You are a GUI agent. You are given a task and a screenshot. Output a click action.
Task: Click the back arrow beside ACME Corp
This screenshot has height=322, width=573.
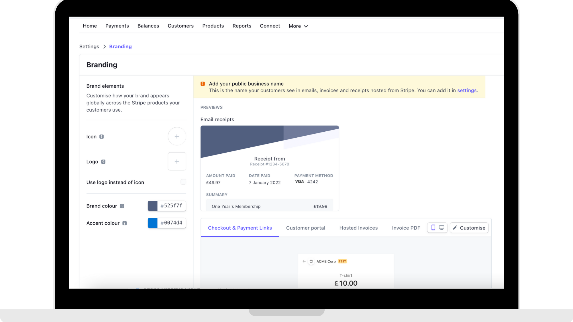304,261
